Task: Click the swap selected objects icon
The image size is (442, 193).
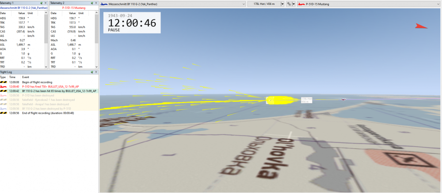Action: click(289, 4)
